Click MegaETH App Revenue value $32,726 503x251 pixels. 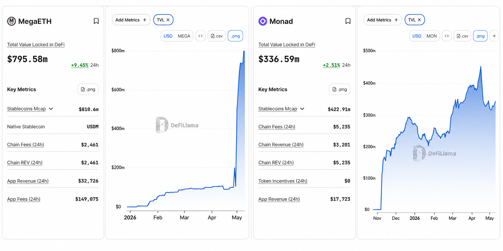[x=88, y=181]
